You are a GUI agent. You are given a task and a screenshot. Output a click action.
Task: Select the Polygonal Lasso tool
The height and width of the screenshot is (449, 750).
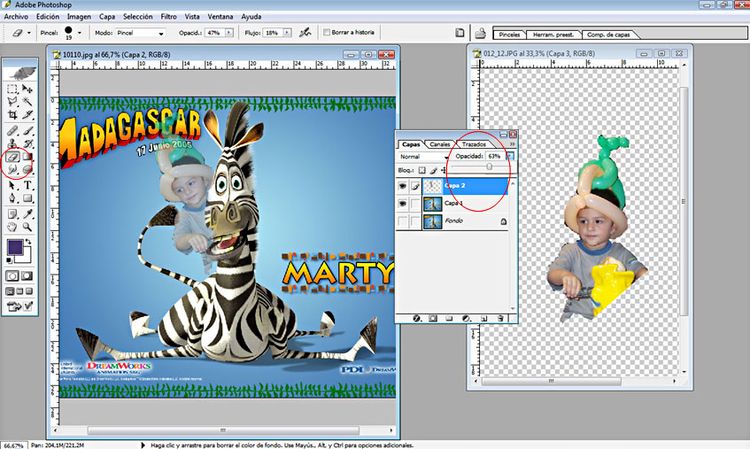click(12, 101)
